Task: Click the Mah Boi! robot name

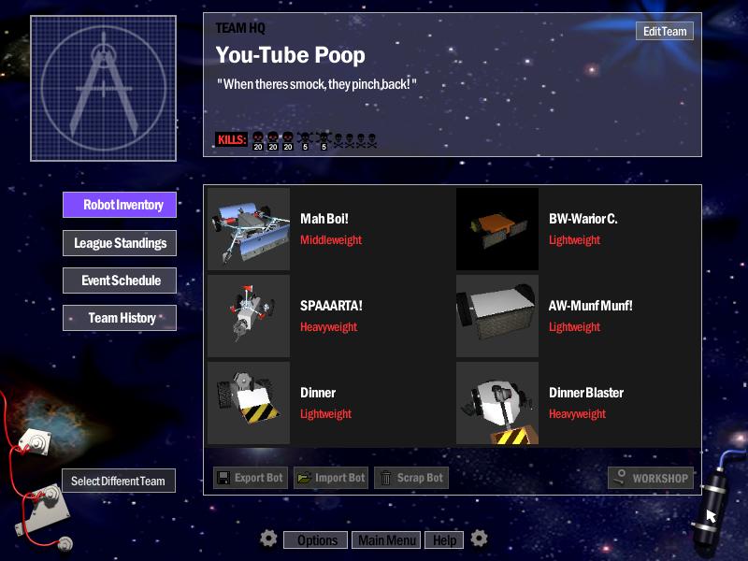Action: (x=324, y=219)
